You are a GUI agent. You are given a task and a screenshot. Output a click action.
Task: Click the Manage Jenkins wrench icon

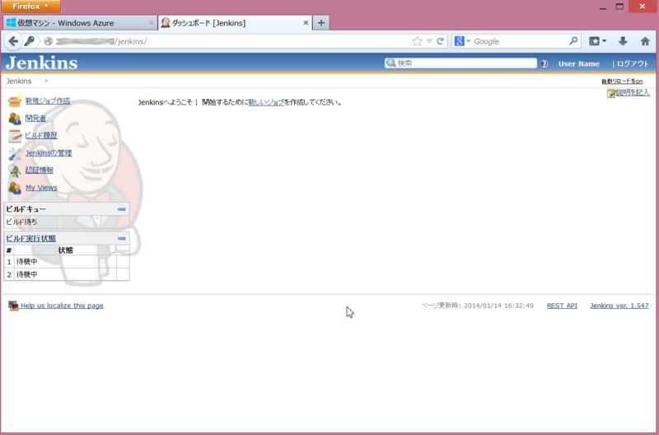click(x=15, y=153)
